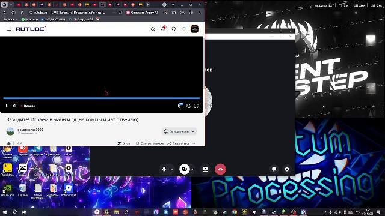This screenshot has width=385, height=216.
Task: Open the three-dot more actions menu
Action: (195, 143)
